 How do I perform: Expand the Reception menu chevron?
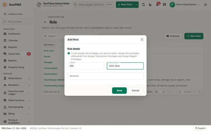29,85
